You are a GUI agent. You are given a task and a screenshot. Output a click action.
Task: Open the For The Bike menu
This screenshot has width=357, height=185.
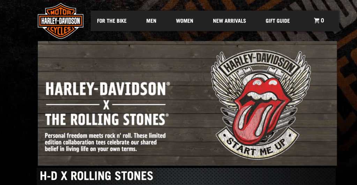112,21
